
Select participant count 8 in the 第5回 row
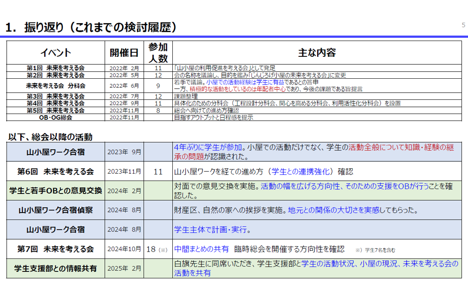pyautogui.click(x=158, y=111)
